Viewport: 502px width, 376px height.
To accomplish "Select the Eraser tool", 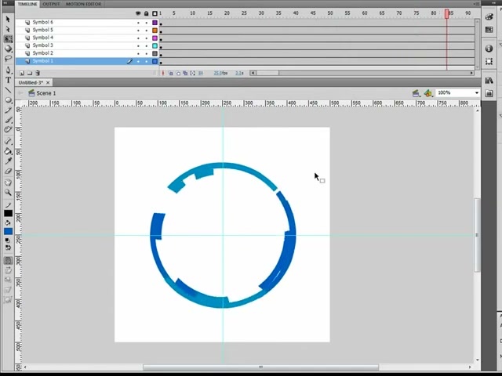I will [8, 171].
